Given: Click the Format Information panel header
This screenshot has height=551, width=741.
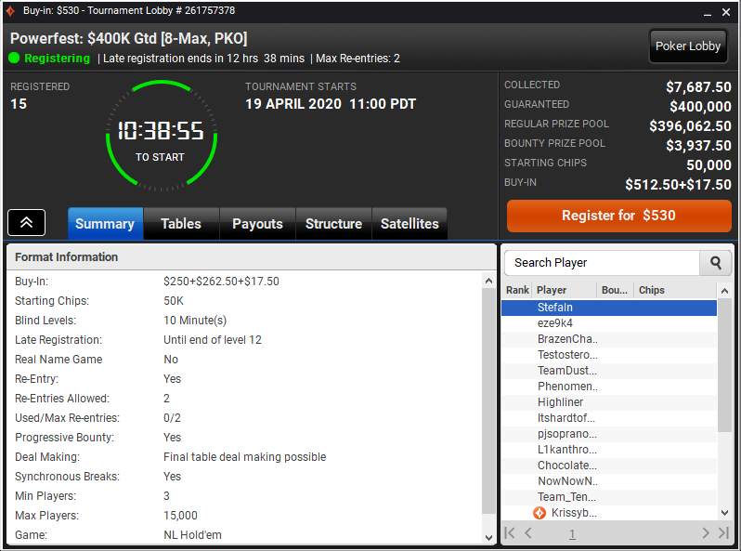Looking at the screenshot, I should [252, 257].
